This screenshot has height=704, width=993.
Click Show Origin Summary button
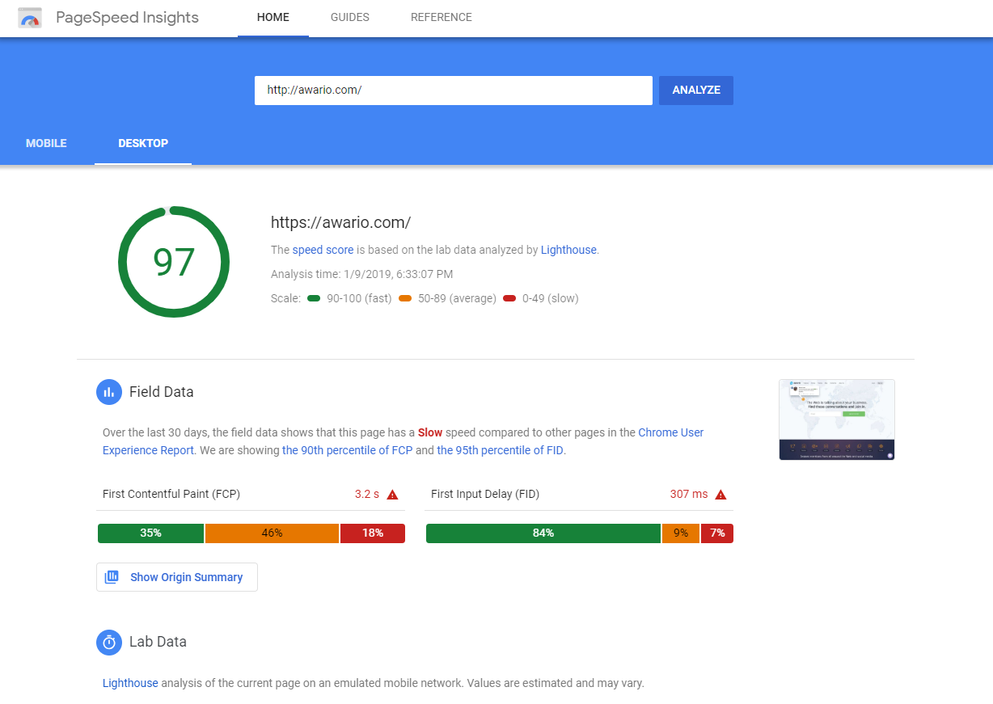click(177, 577)
